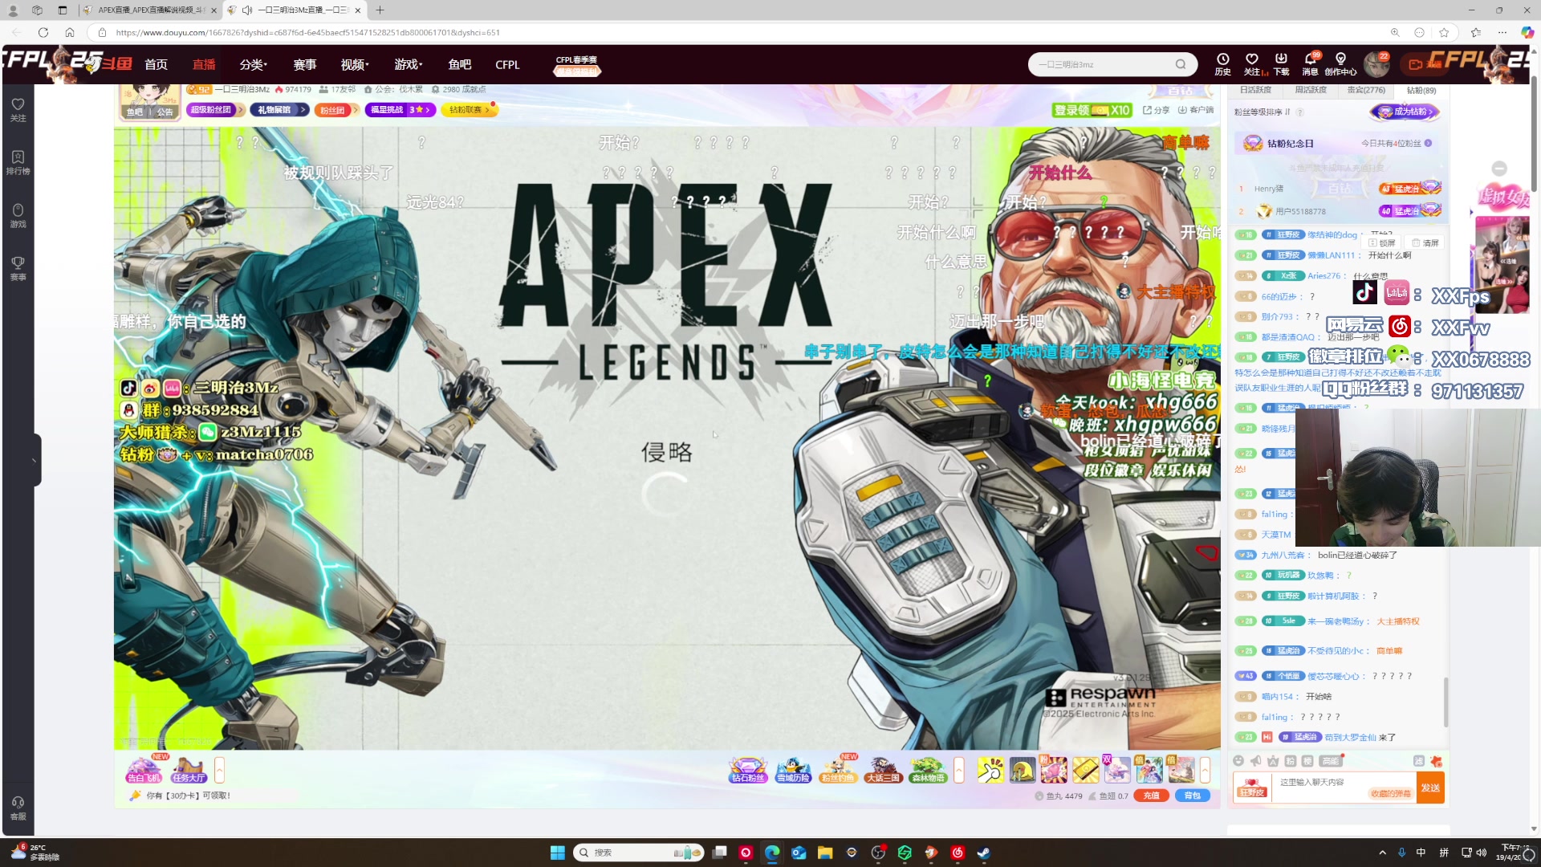Open the 关注 heart icon in header
Screen dimensions: 1541x867
point(1252,64)
